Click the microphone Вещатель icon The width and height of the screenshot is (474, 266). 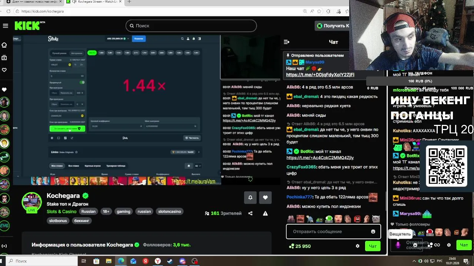(x=398, y=245)
